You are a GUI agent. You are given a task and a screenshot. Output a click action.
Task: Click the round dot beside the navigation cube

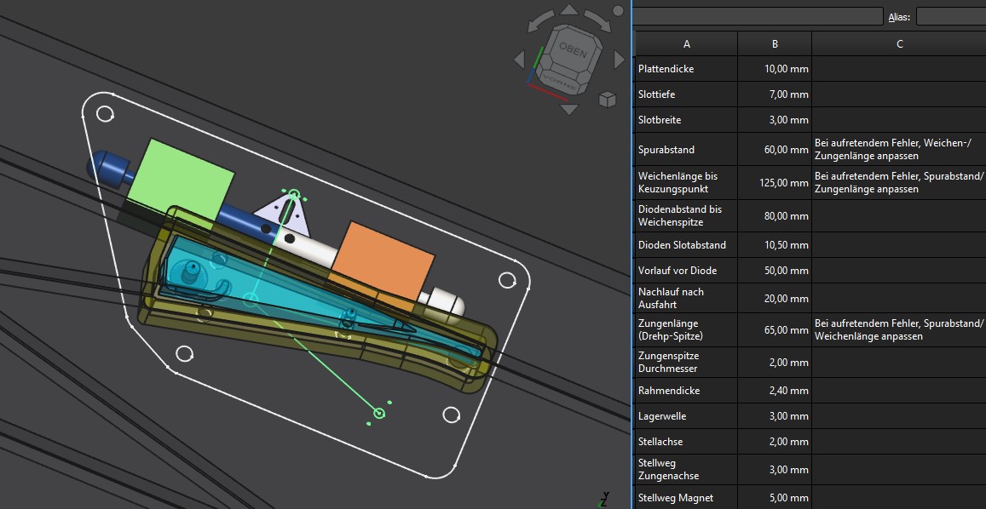[618, 11]
